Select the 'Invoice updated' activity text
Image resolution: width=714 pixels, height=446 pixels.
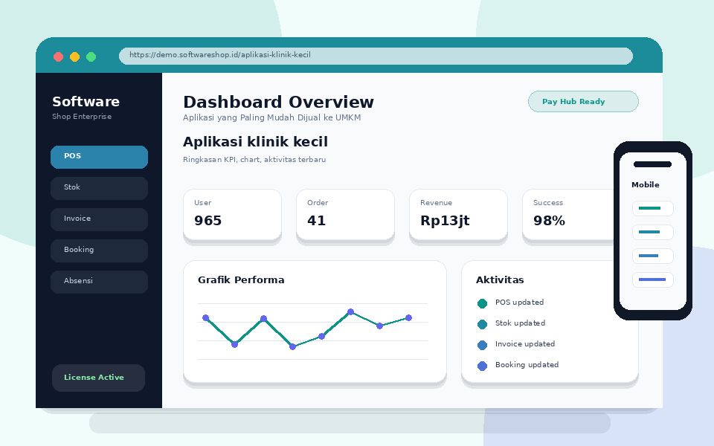pos(525,344)
